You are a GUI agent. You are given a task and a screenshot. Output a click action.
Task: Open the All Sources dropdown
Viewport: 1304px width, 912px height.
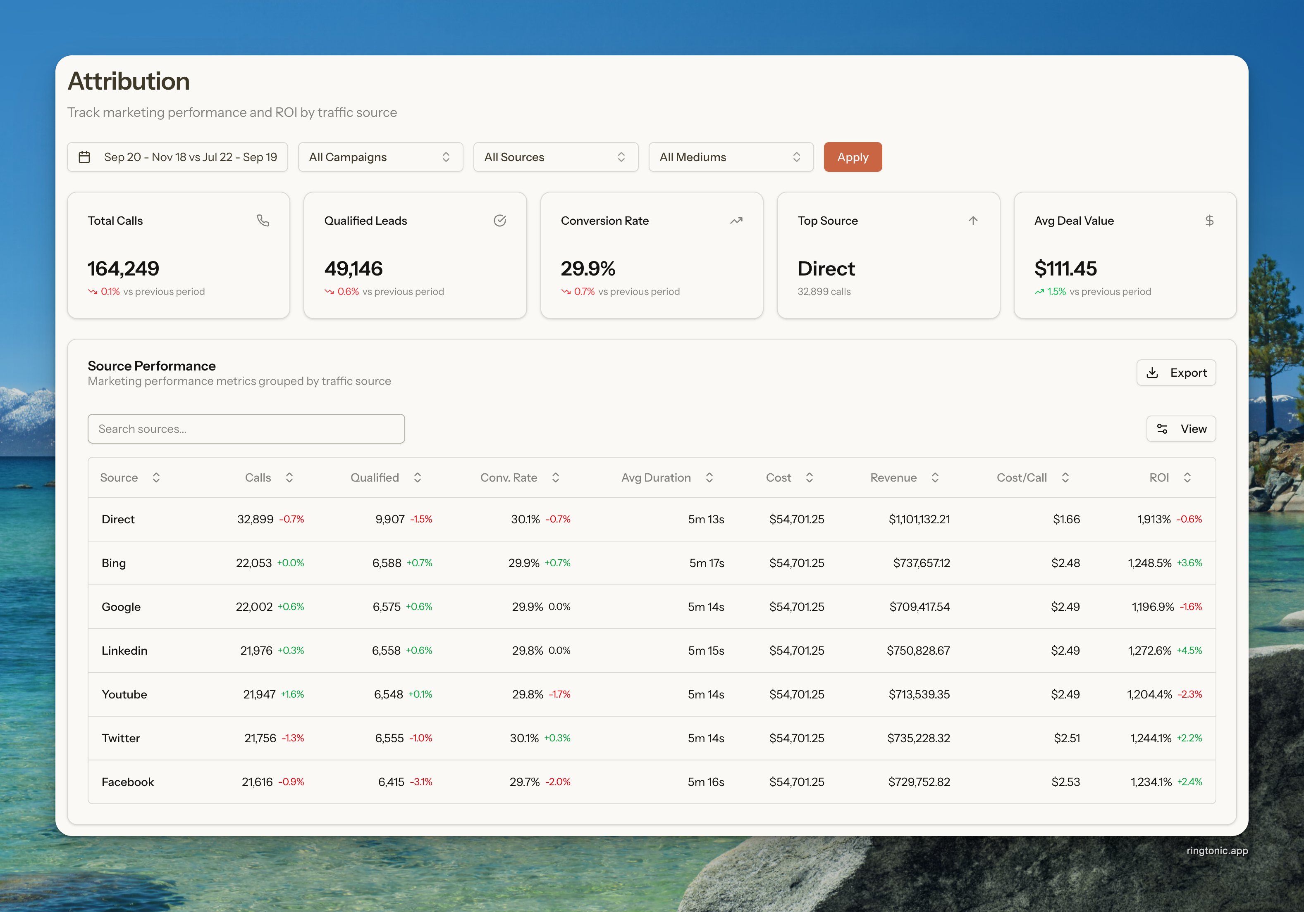point(555,157)
